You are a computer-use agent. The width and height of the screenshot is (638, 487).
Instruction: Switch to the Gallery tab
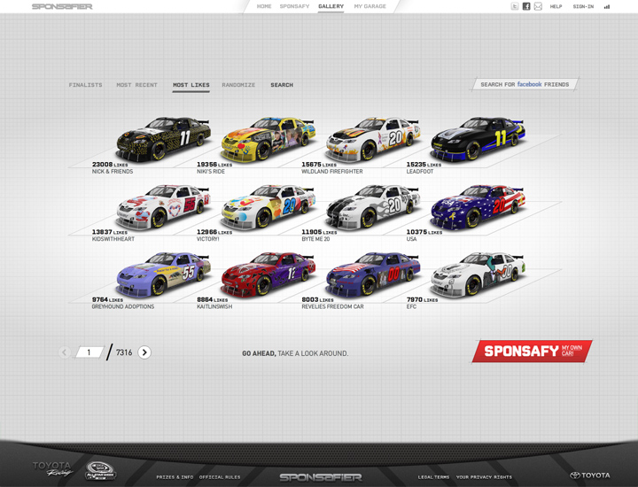click(x=331, y=6)
